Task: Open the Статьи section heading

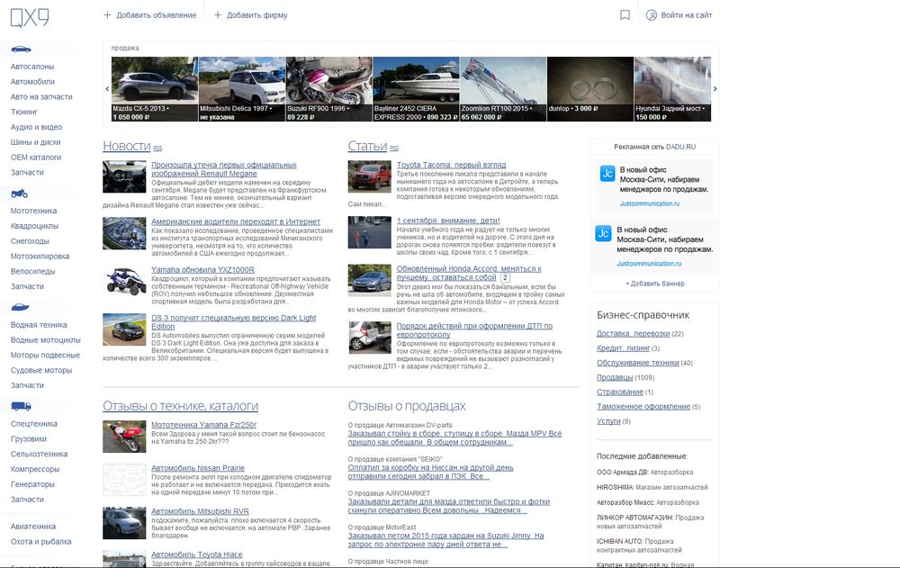Action: (x=367, y=146)
